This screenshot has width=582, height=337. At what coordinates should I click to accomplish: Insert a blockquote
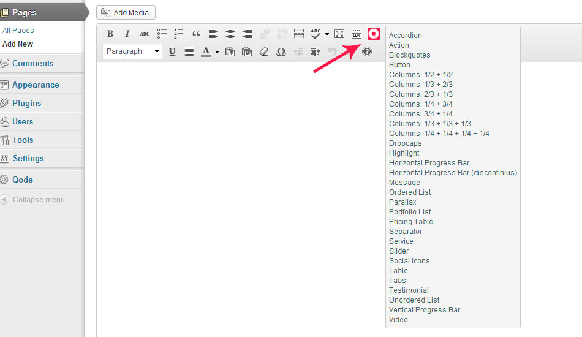[x=196, y=34]
